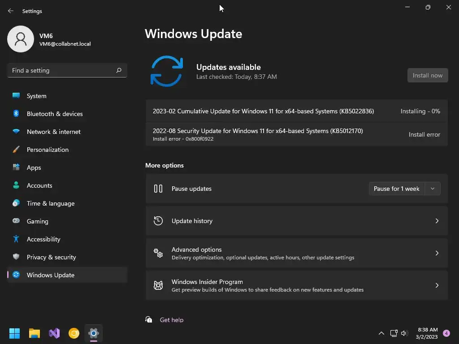Open Update history
The width and height of the screenshot is (459, 344).
[x=297, y=221]
